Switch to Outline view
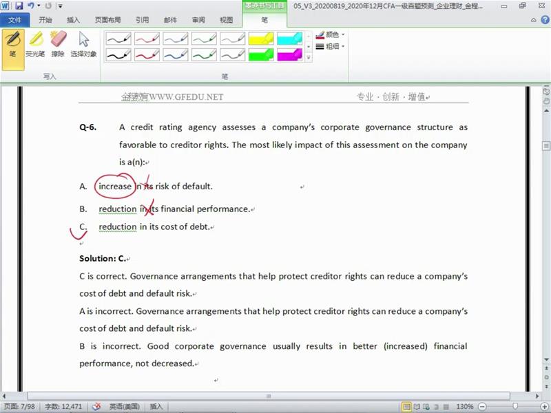The width and height of the screenshot is (551, 413). click(x=436, y=407)
